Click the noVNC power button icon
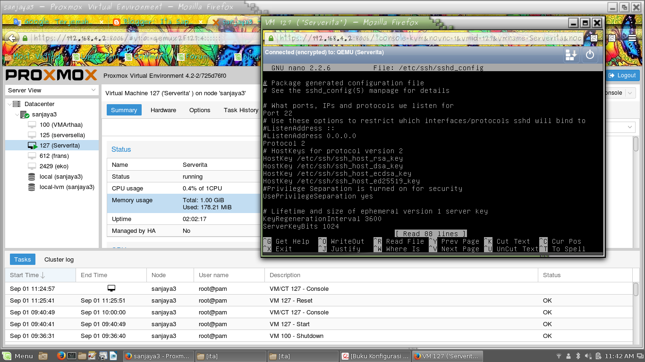Viewport: 645px width, 362px height. pyautogui.click(x=590, y=55)
